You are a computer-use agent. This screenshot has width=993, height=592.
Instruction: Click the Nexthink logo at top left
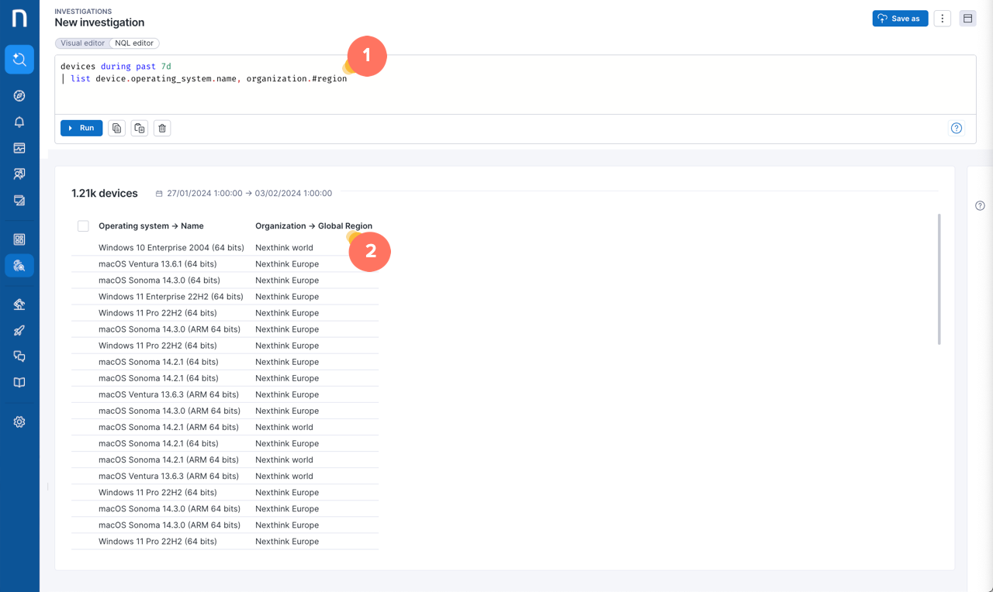(19, 19)
